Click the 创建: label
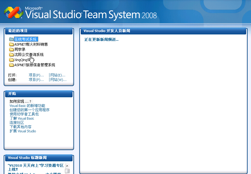This screenshot has height=174, width=251. pos(12,80)
